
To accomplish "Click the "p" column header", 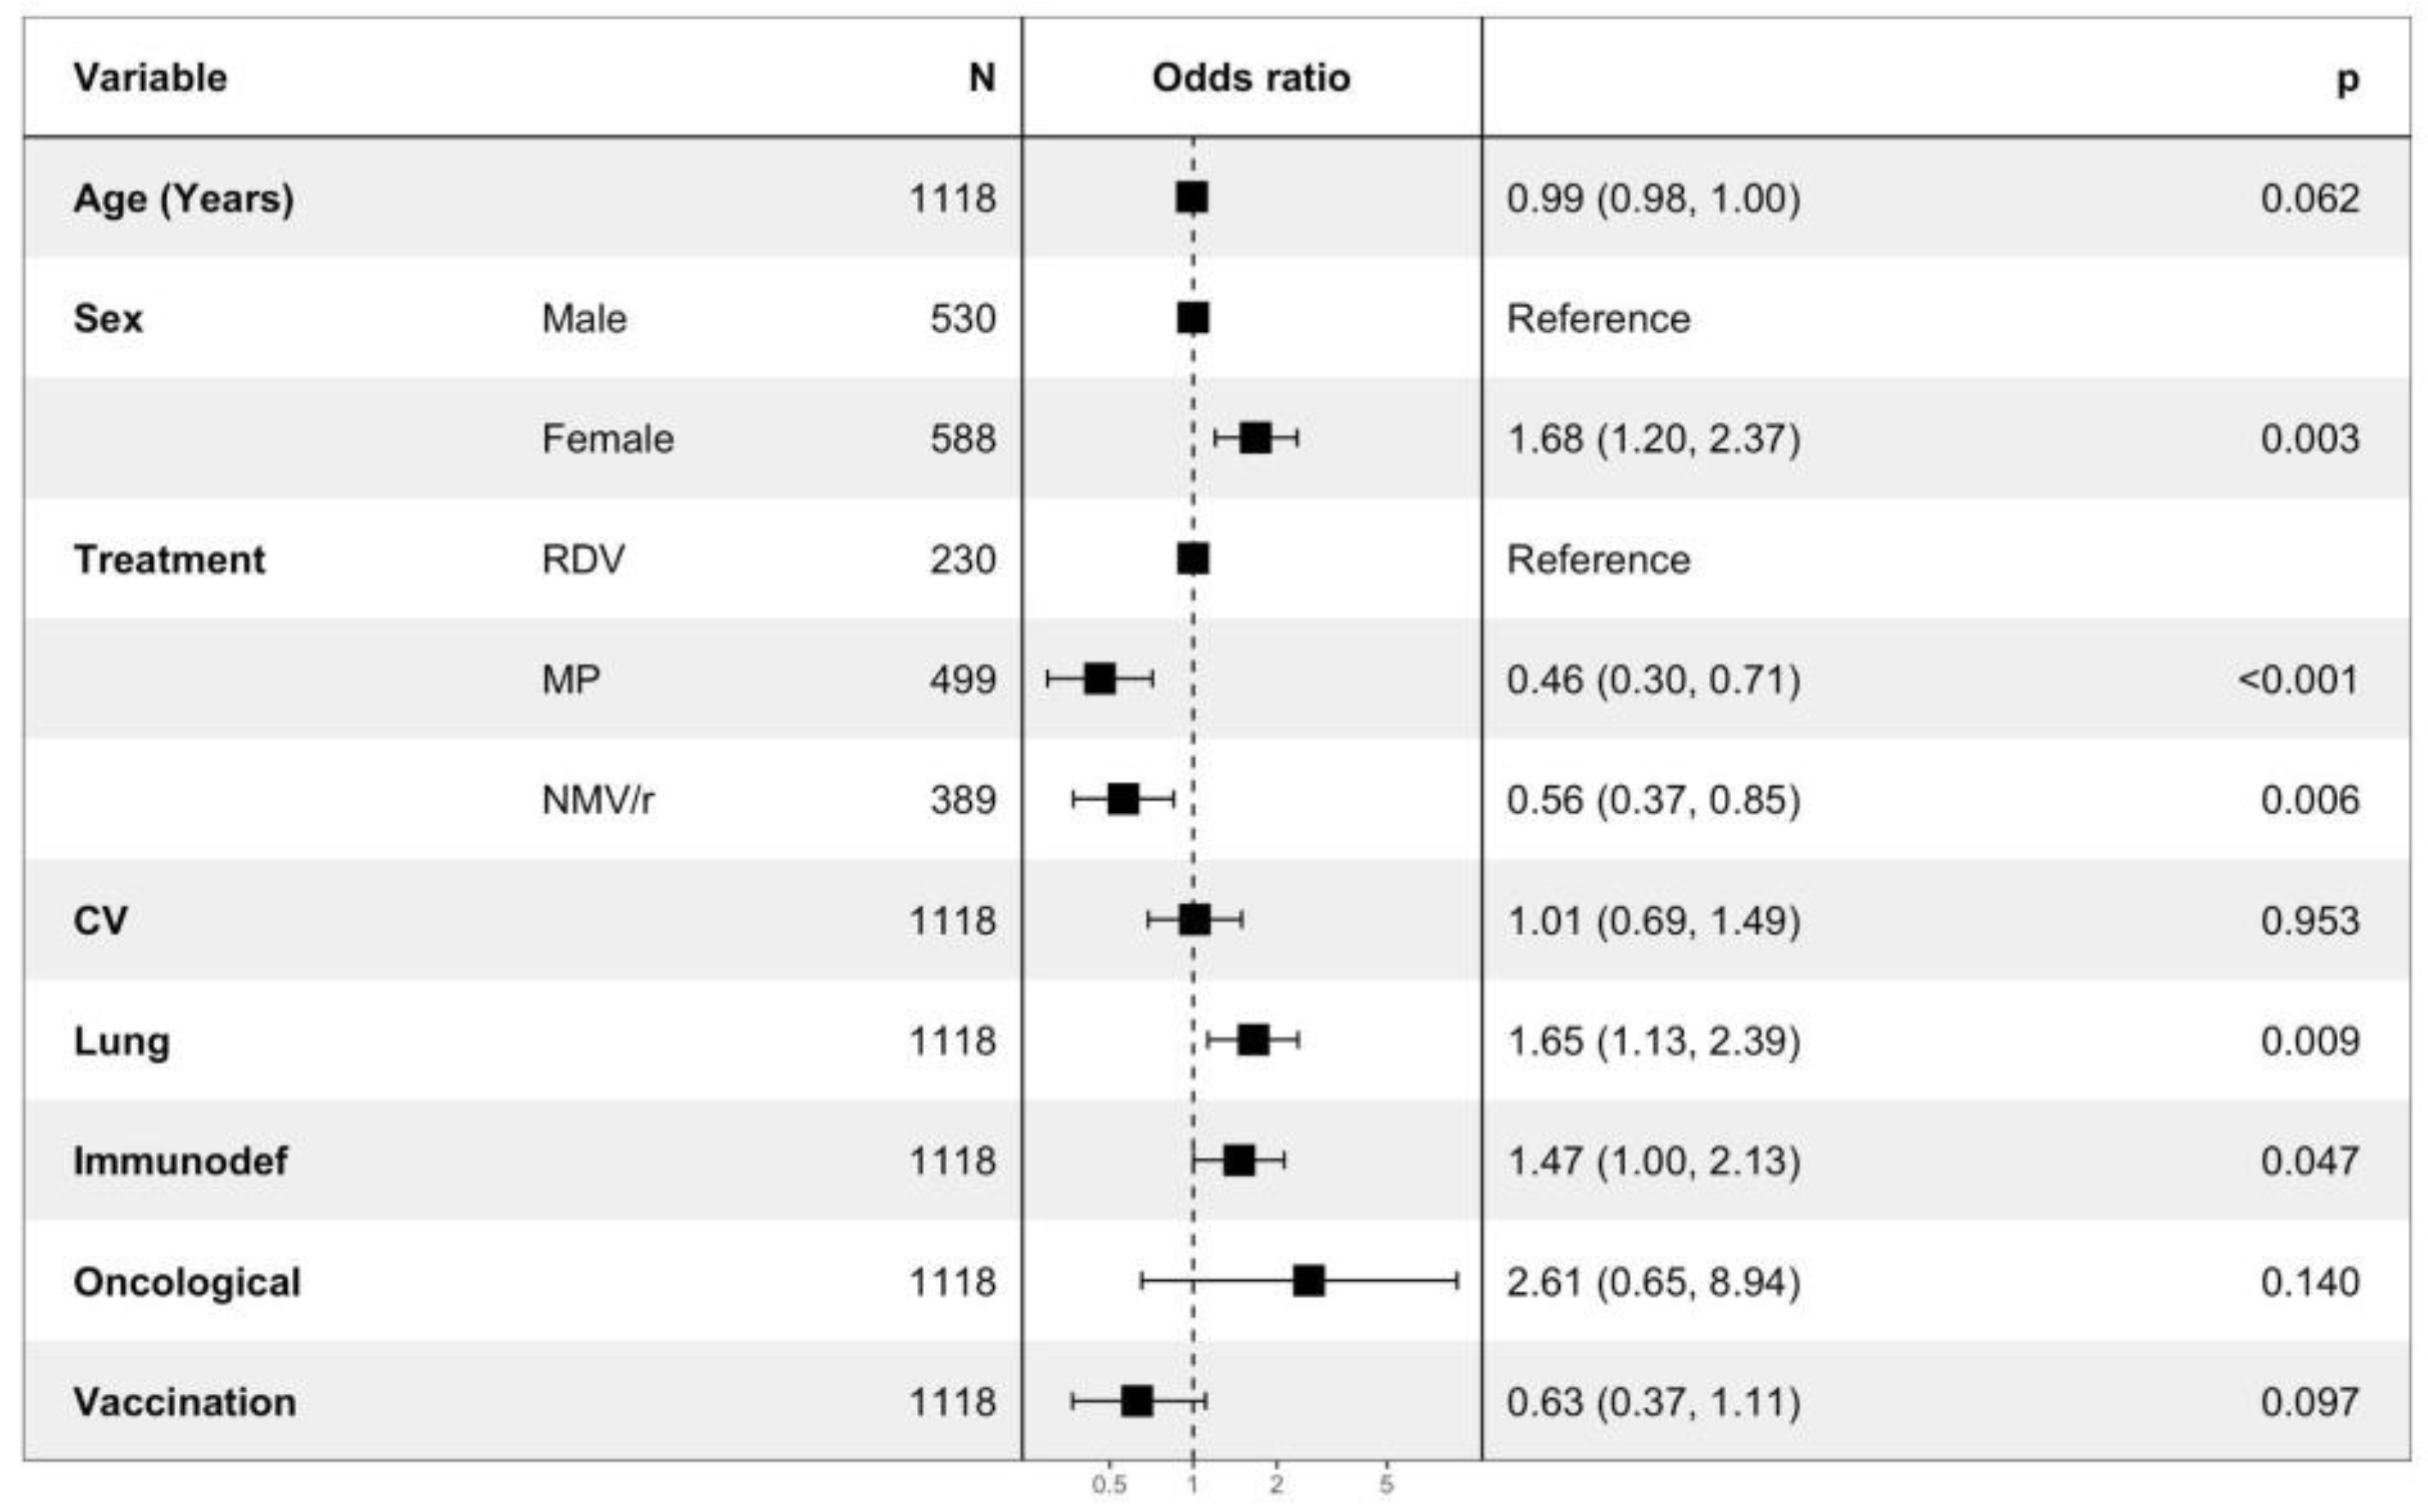I will [2347, 80].
